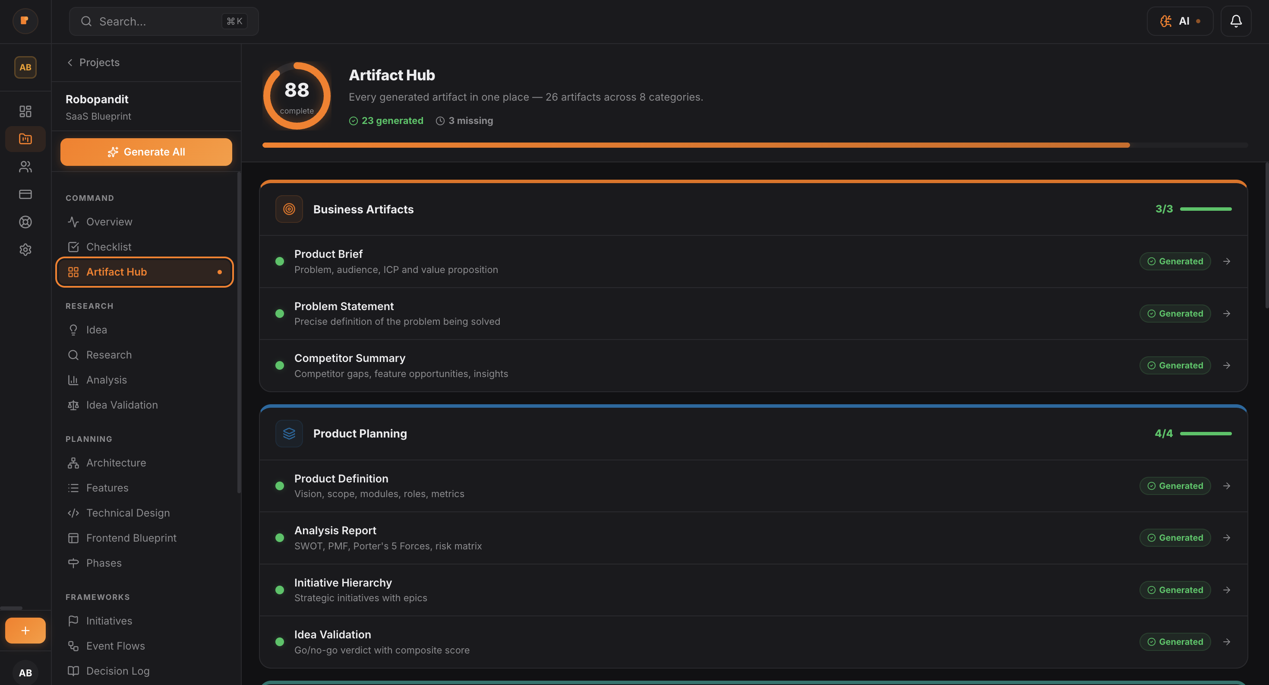The width and height of the screenshot is (1269, 685).
Task: Toggle the Problem Statement green status dot
Action: pyautogui.click(x=280, y=314)
